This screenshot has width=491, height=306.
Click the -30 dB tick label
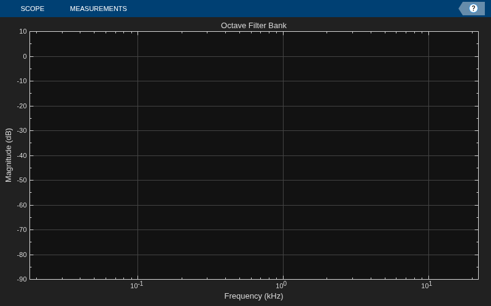(x=22, y=131)
